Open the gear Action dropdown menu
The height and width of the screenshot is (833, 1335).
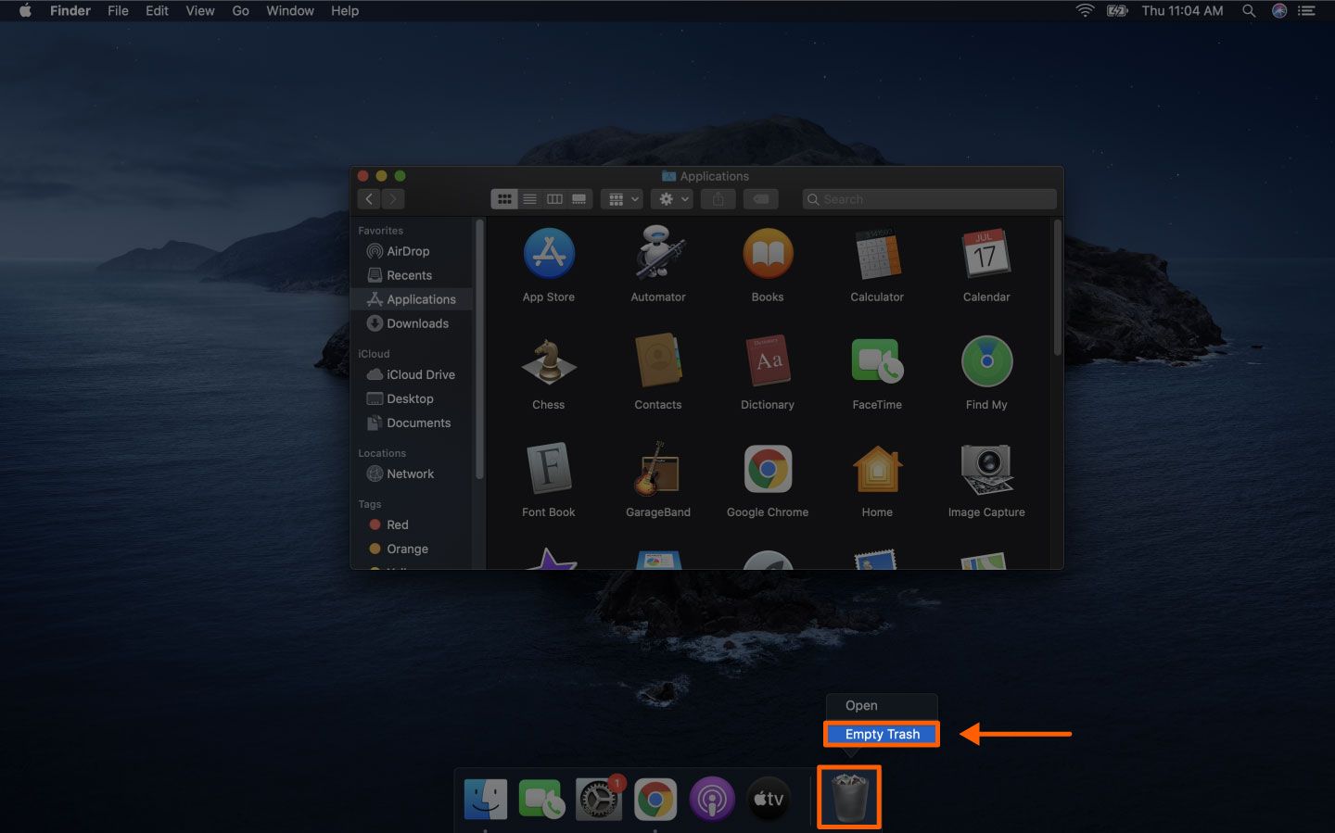672,199
